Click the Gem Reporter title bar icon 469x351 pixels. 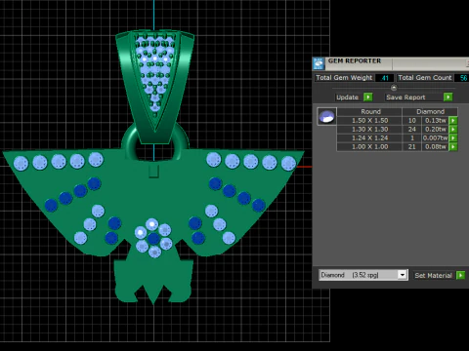tap(319, 63)
